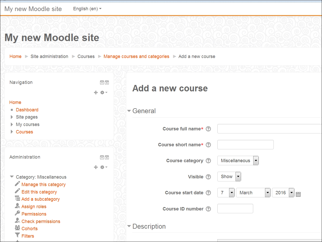The image size is (322, 242).
Task: Click the Course full name field
Action: (269, 129)
